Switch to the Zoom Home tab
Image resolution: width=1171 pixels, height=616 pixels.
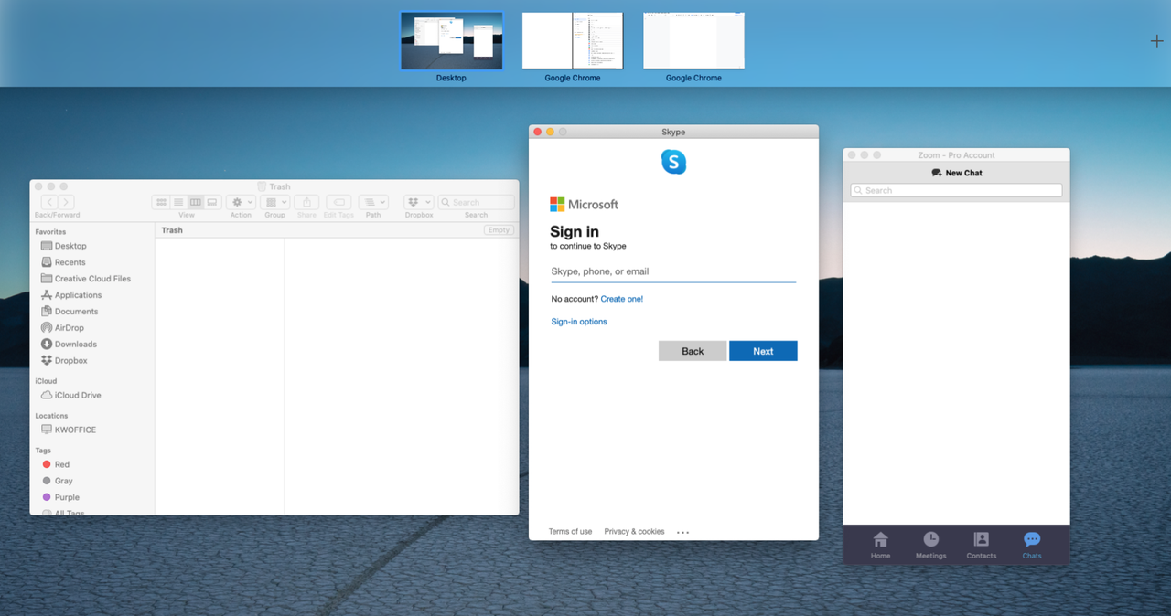[880, 545]
